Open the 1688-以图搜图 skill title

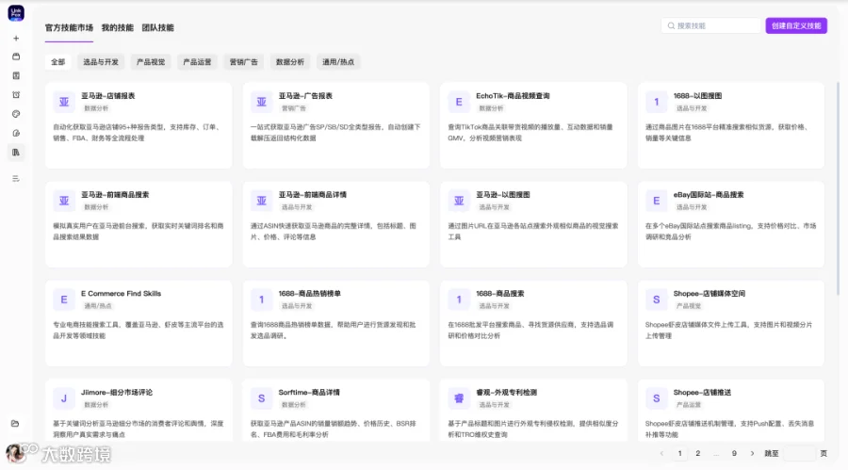(x=697, y=96)
